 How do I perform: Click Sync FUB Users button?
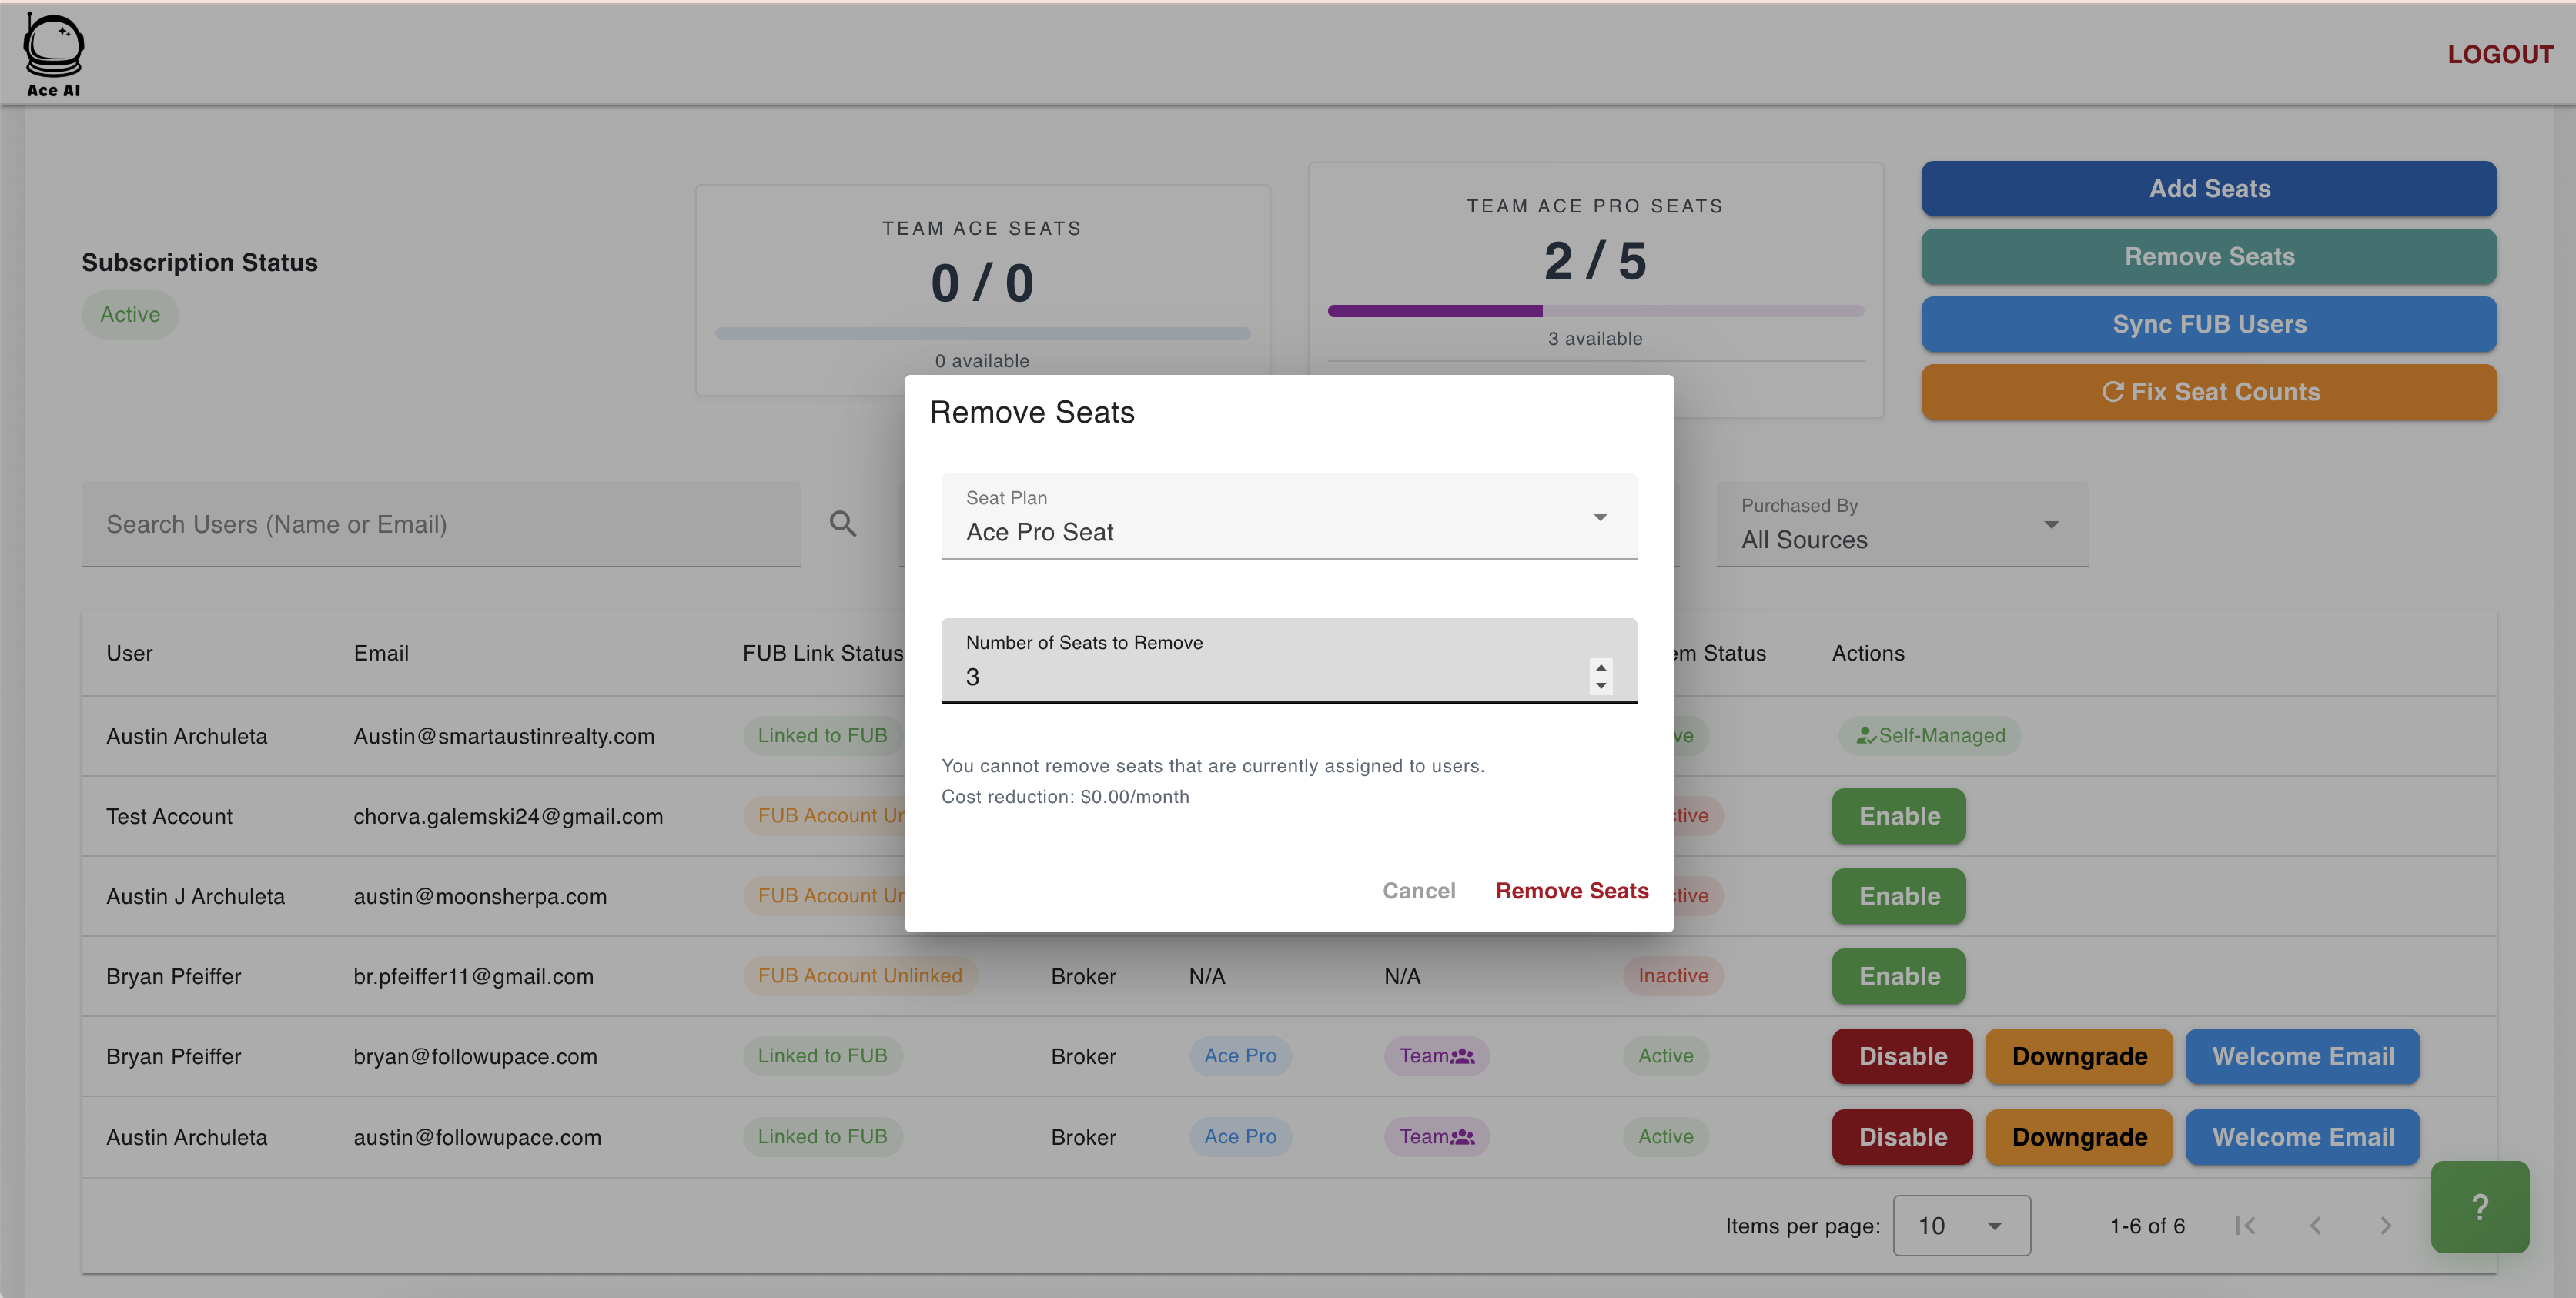(2208, 324)
